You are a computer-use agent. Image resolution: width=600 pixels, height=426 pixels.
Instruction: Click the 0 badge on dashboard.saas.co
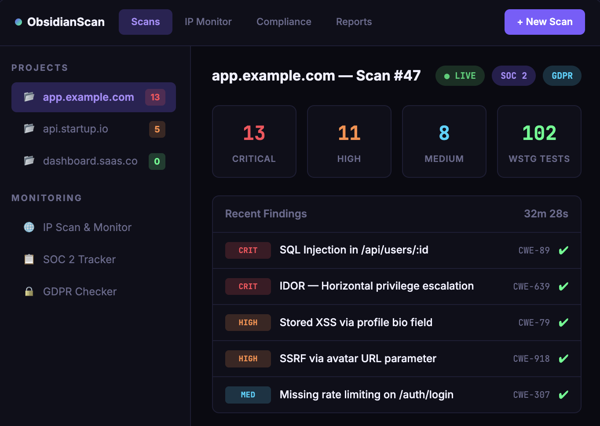[157, 162]
